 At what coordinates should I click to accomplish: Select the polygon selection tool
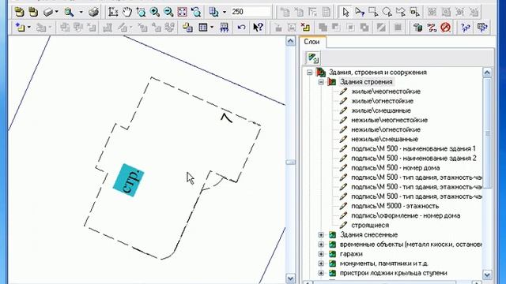pyautogui.click(x=401, y=13)
